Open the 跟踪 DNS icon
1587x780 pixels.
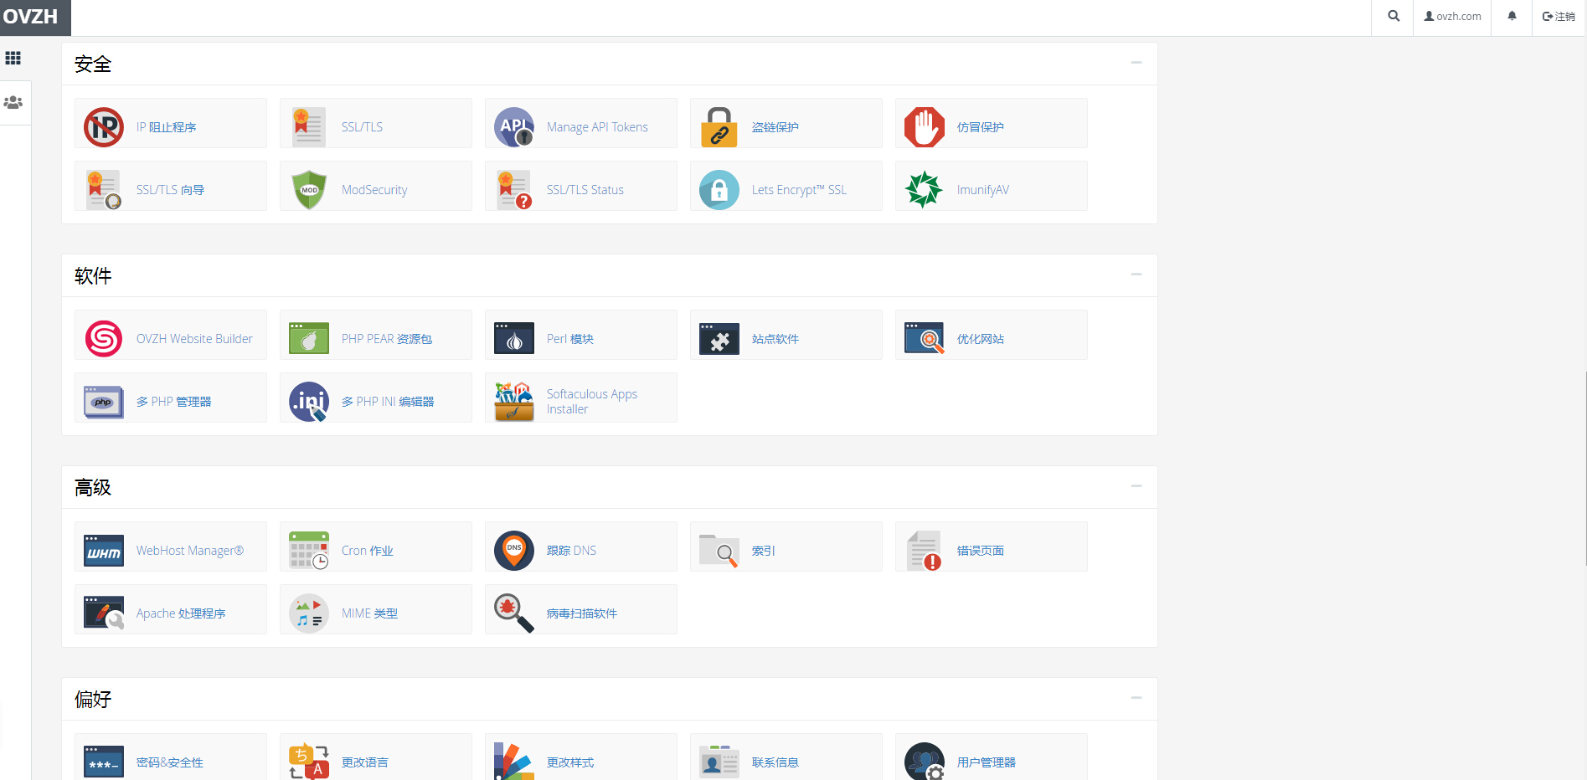click(x=514, y=551)
